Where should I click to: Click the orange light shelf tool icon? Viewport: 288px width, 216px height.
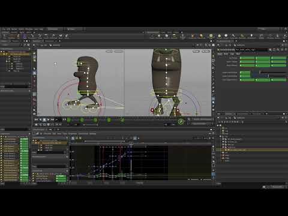coord(201,36)
